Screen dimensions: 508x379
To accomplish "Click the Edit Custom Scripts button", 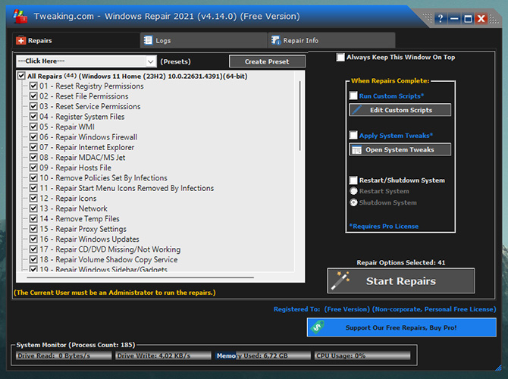I will click(x=400, y=110).
